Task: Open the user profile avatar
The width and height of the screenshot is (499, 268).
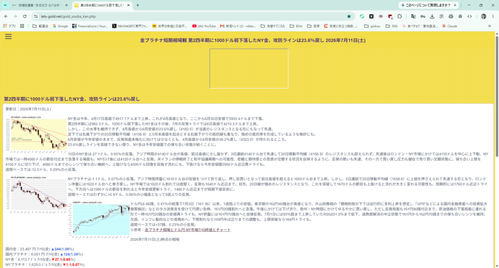Action: point(483,16)
